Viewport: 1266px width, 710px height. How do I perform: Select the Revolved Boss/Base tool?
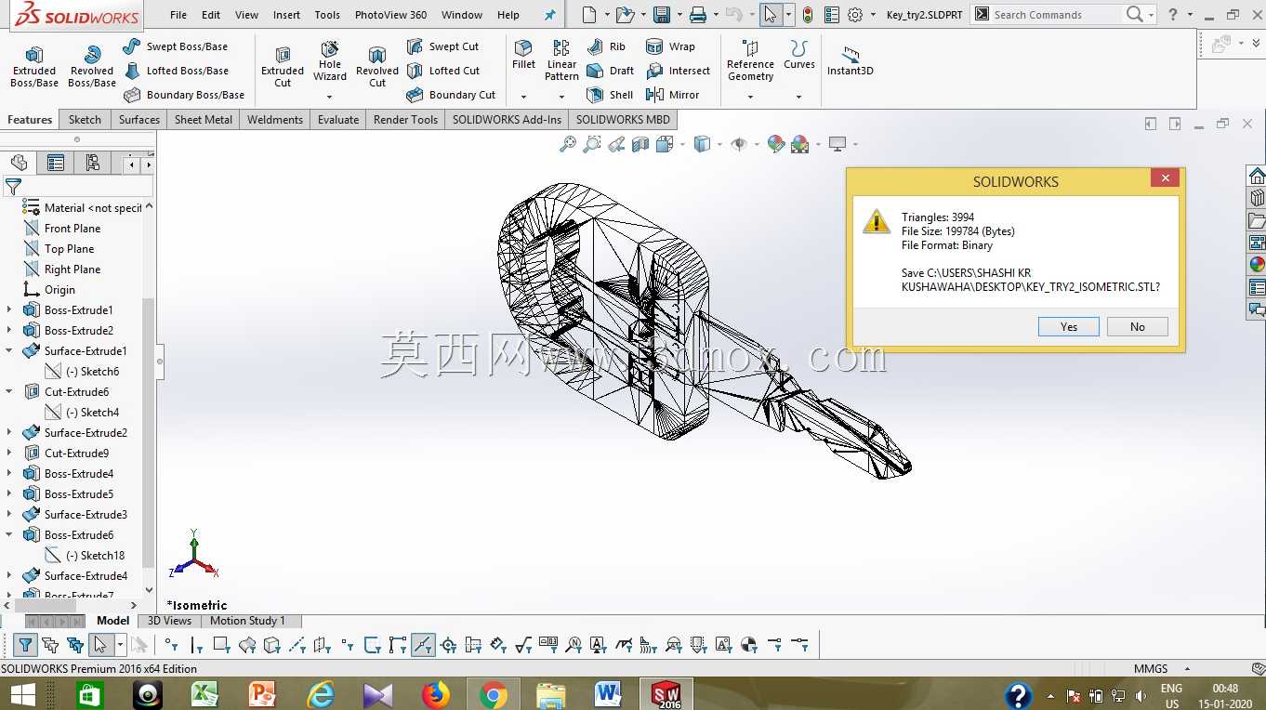(x=92, y=67)
